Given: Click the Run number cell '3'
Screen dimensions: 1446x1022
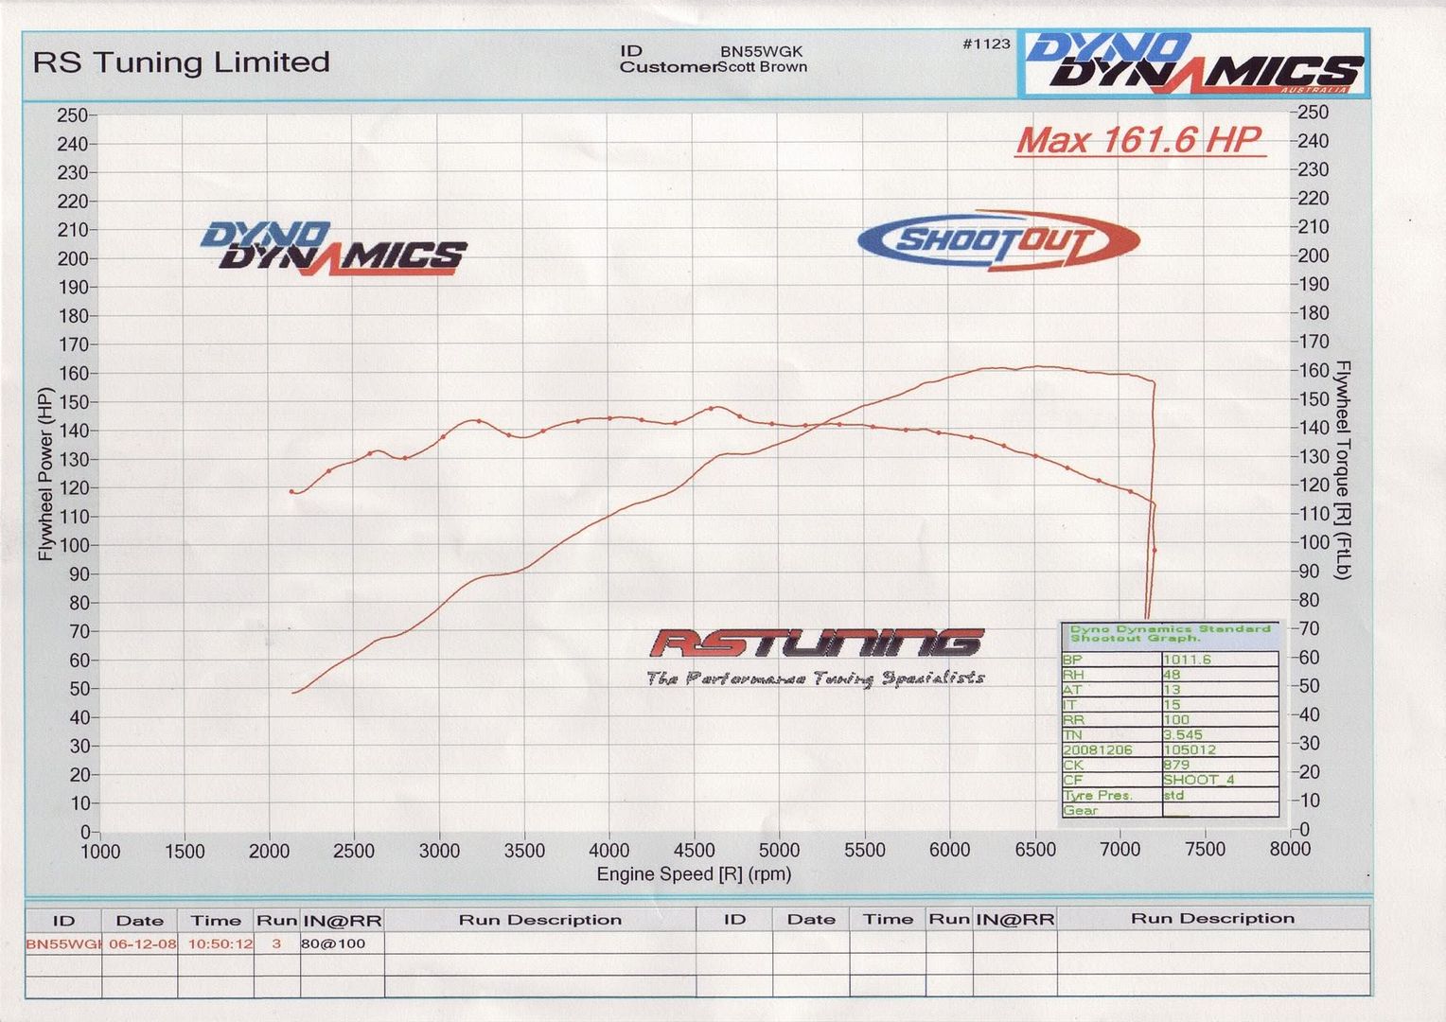Looking at the screenshot, I should click(x=276, y=943).
